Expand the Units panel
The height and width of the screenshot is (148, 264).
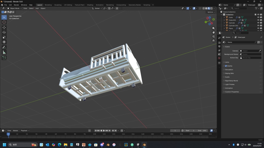227,62
